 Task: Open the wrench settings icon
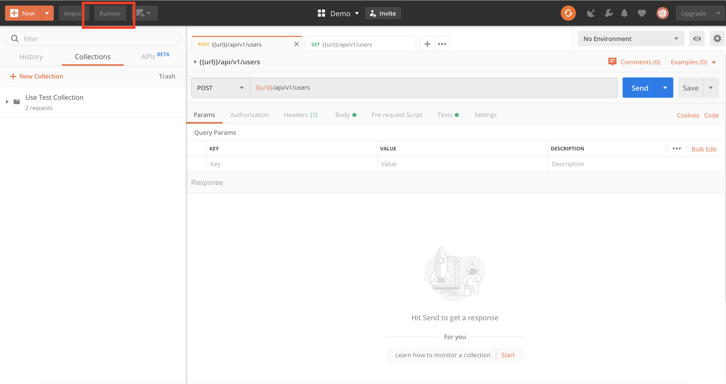tap(609, 13)
